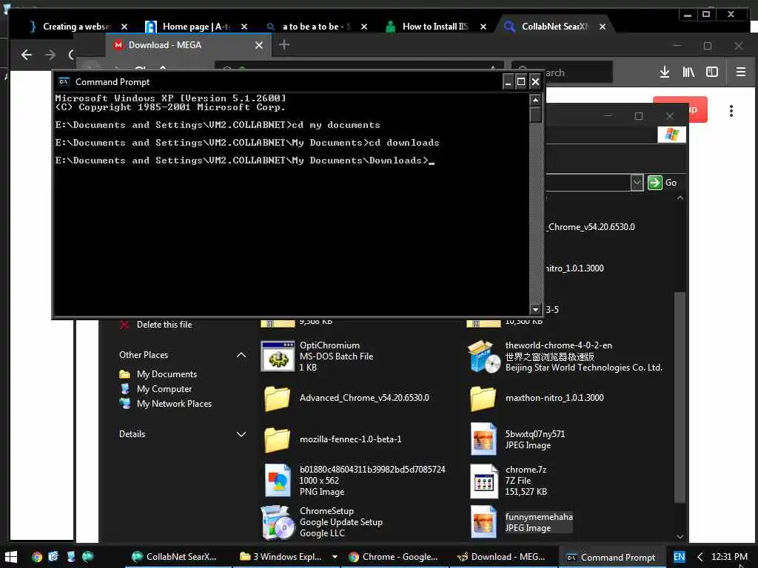
Task: Click Command Prompt scrollbar up arrow
Action: [535, 100]
